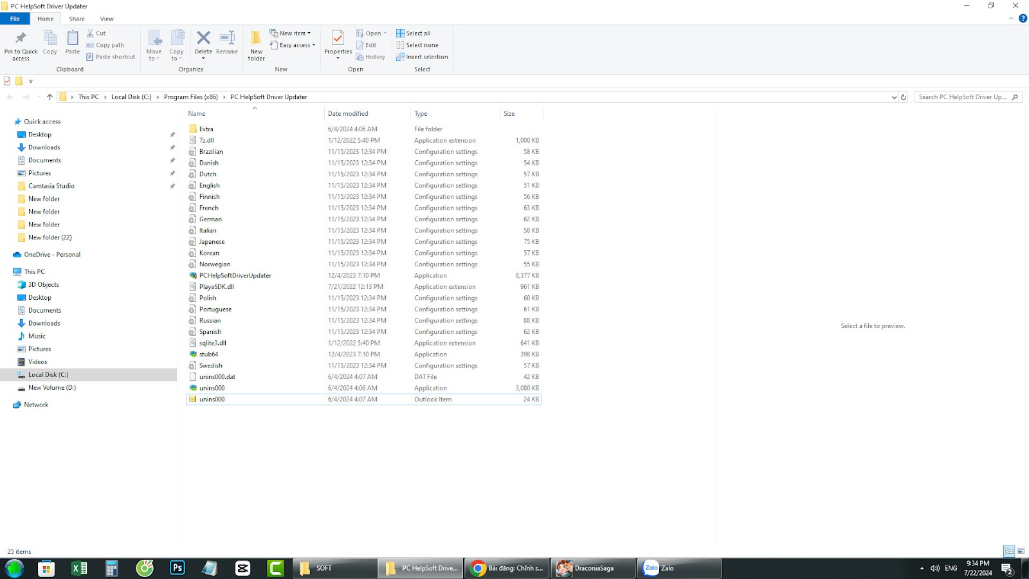Click History in the Open group
The image size is (1029, 579).
coord(370,57)
